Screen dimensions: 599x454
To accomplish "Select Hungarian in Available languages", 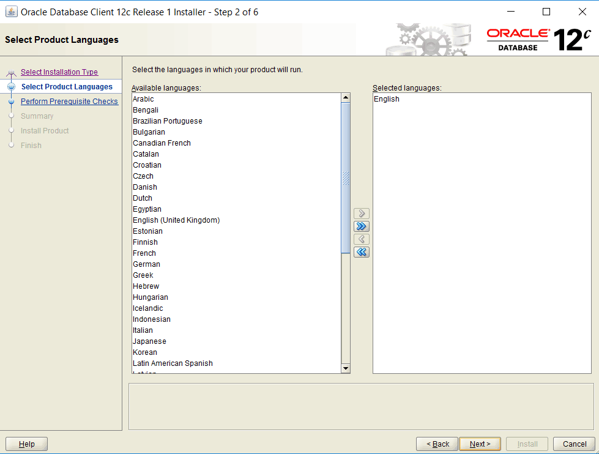I will (236, 297).
